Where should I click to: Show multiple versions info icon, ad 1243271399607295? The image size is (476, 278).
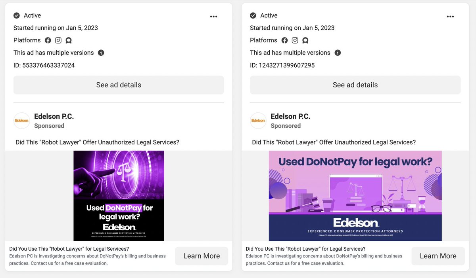(x=338, y=53)
